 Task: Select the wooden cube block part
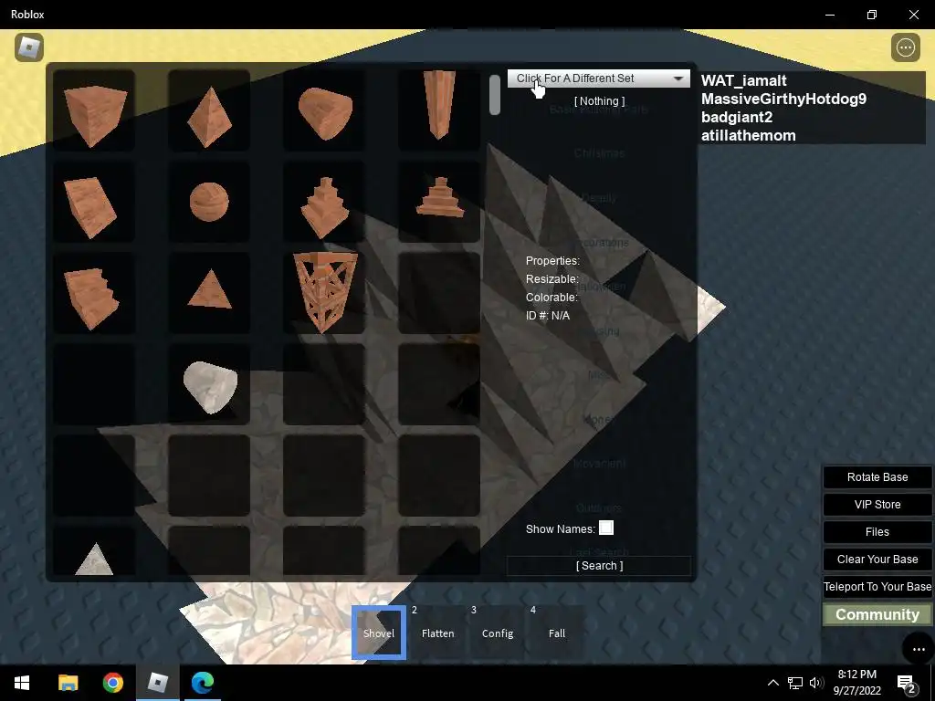[94, 110]
